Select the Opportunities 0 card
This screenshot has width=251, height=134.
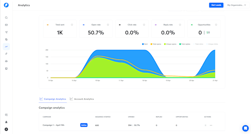point(204,29)
